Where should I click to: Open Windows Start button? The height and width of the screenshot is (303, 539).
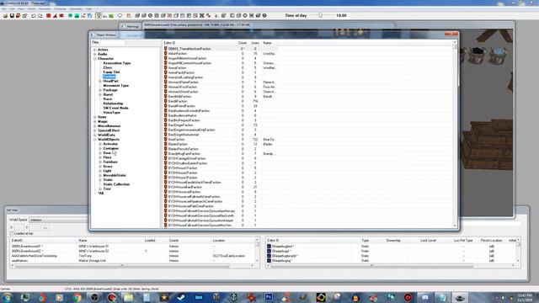coord(7,297)
